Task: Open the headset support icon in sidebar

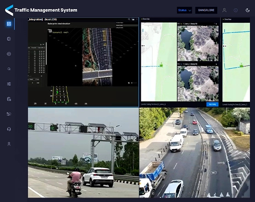Action: 9,129
